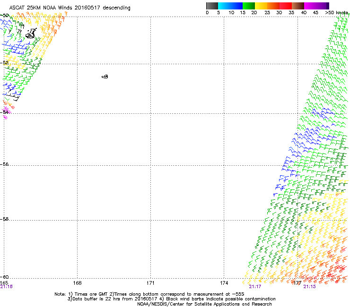The image size is (350, 307).
Task: Click the '-52' latitude label
Action: pos(4,63)
